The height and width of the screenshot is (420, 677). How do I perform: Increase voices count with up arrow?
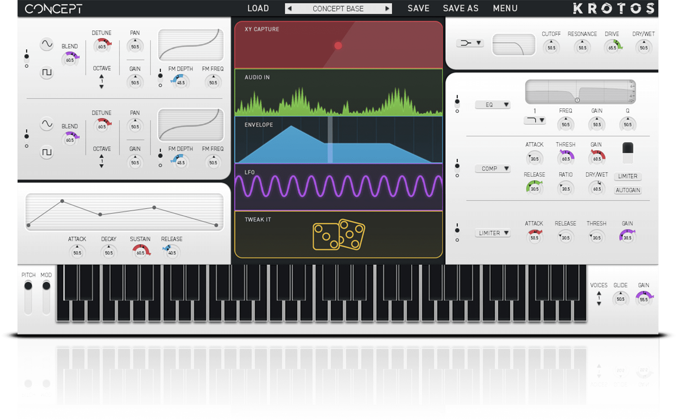[x=599, y=293]
